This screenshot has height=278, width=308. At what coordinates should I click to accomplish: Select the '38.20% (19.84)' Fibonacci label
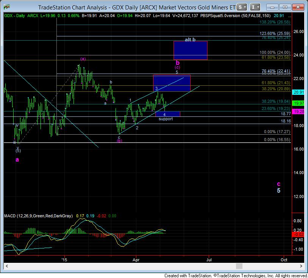click(x=276, y=101)
